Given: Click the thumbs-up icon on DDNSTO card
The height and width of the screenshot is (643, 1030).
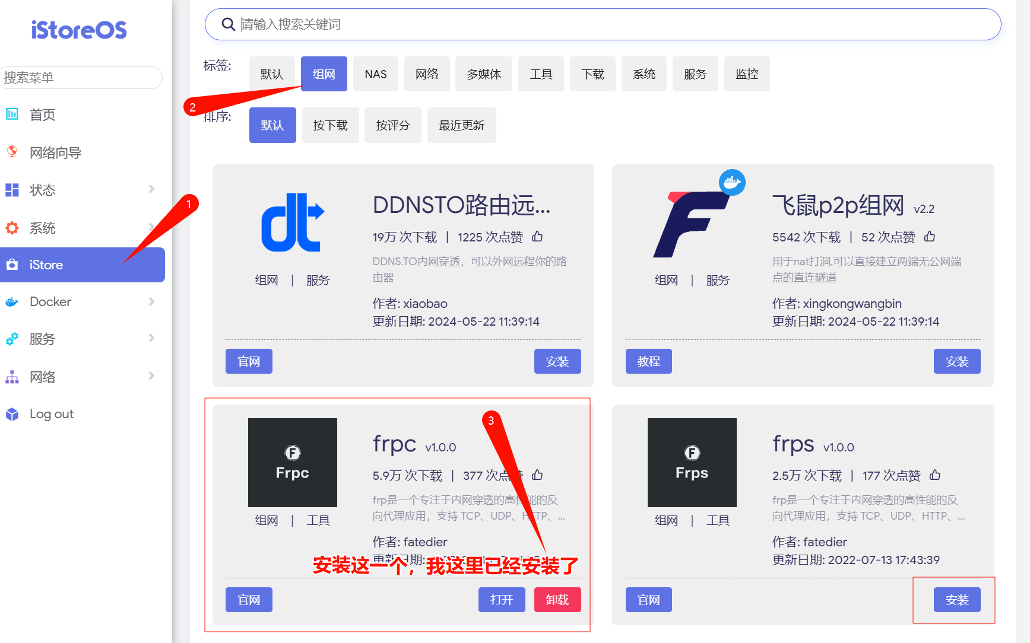Looking at the screenshot, I should (x=537, y=236).
